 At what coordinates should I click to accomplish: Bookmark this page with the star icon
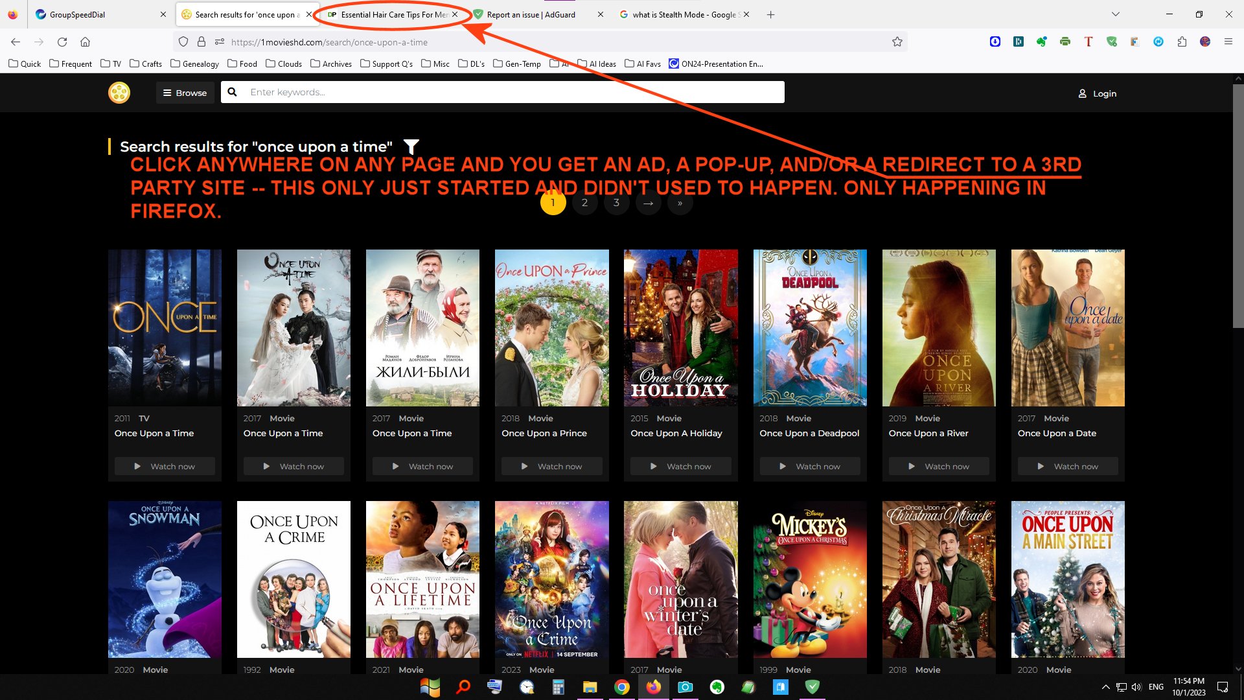click(x=897, y=42)
